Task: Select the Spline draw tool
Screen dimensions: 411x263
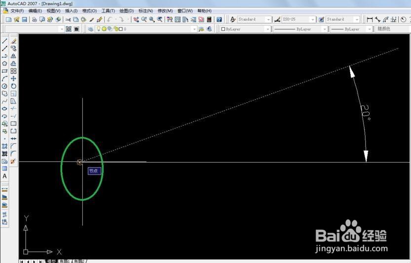Action: click(x=4, y=101)
